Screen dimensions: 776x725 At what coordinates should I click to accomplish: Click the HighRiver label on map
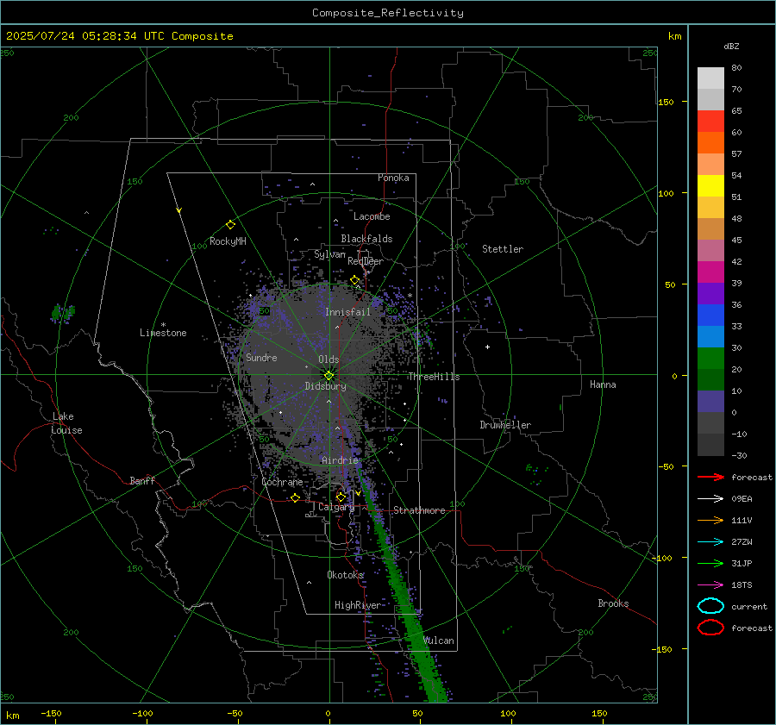[358, 605]
